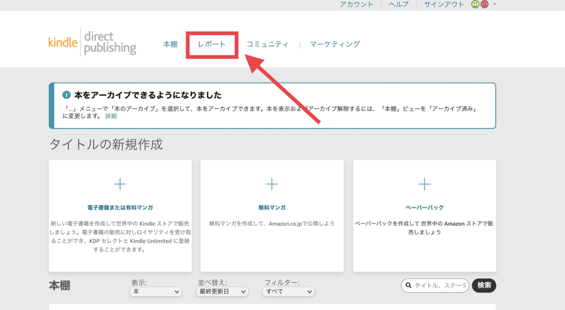This screenshot has height=310, width=565.
Task: Open the コミュニティ section
Action: point(267,44)
